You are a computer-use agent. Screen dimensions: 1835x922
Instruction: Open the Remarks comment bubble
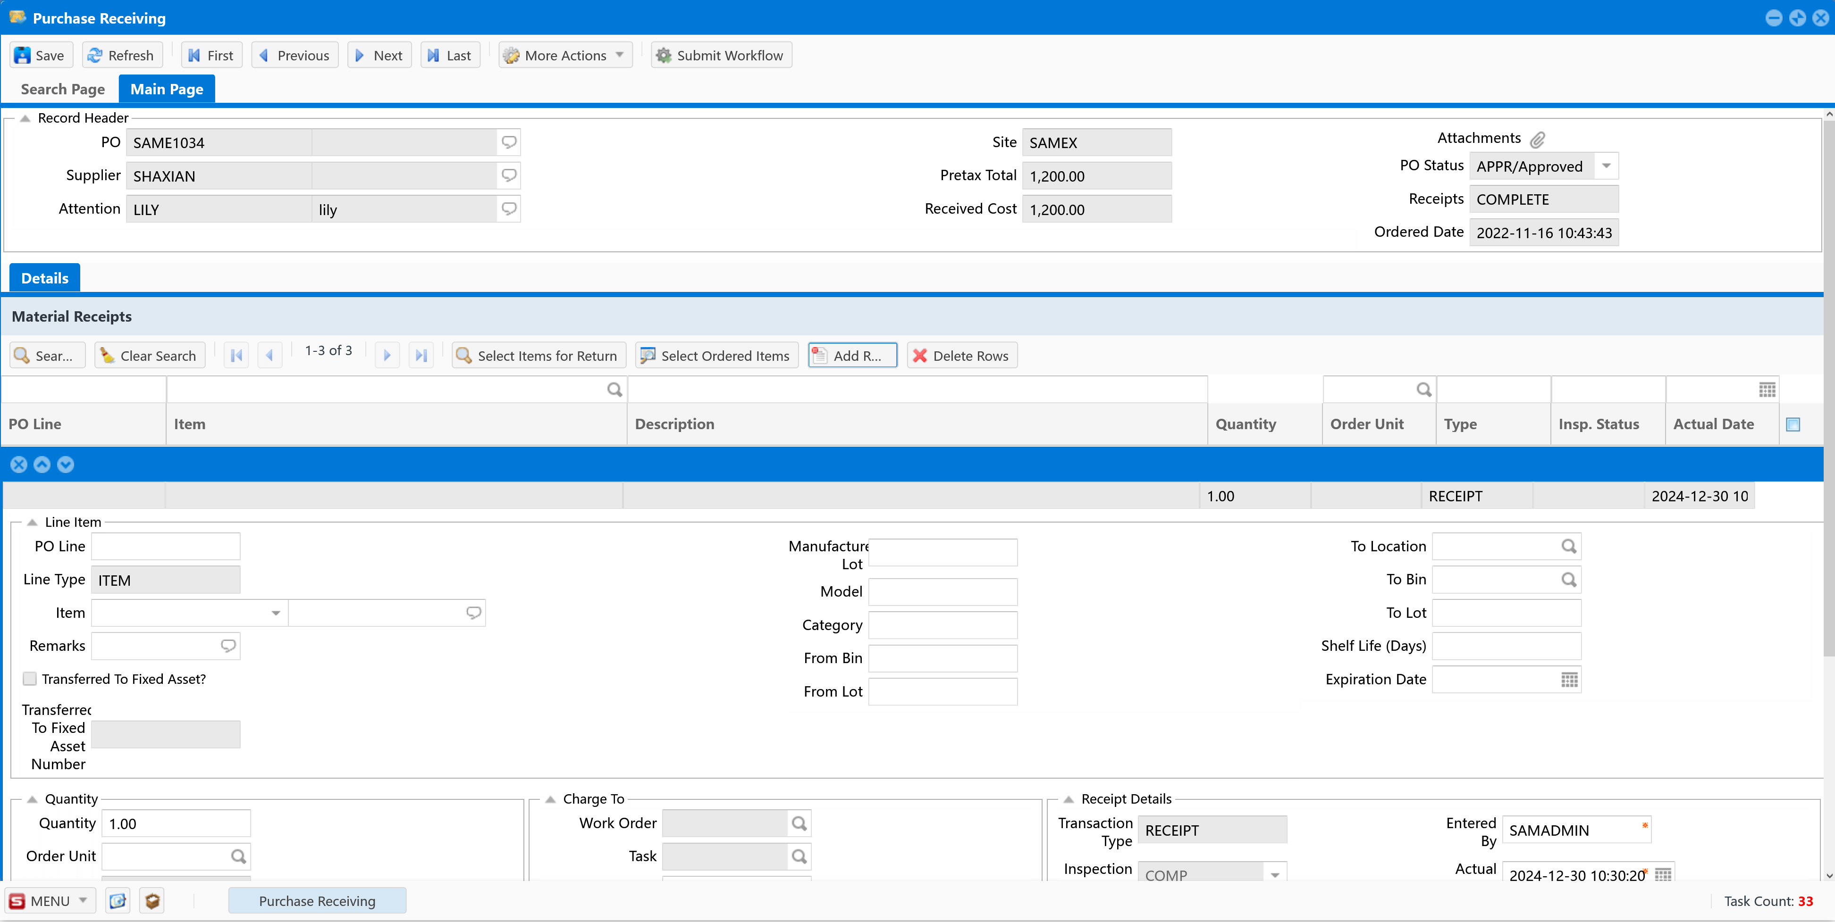pos(228,646)
